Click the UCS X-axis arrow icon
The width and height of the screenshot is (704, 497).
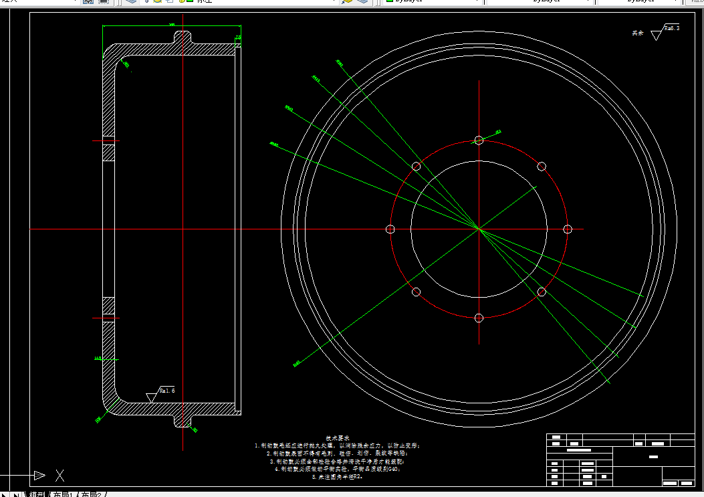(x=39, y=475)
